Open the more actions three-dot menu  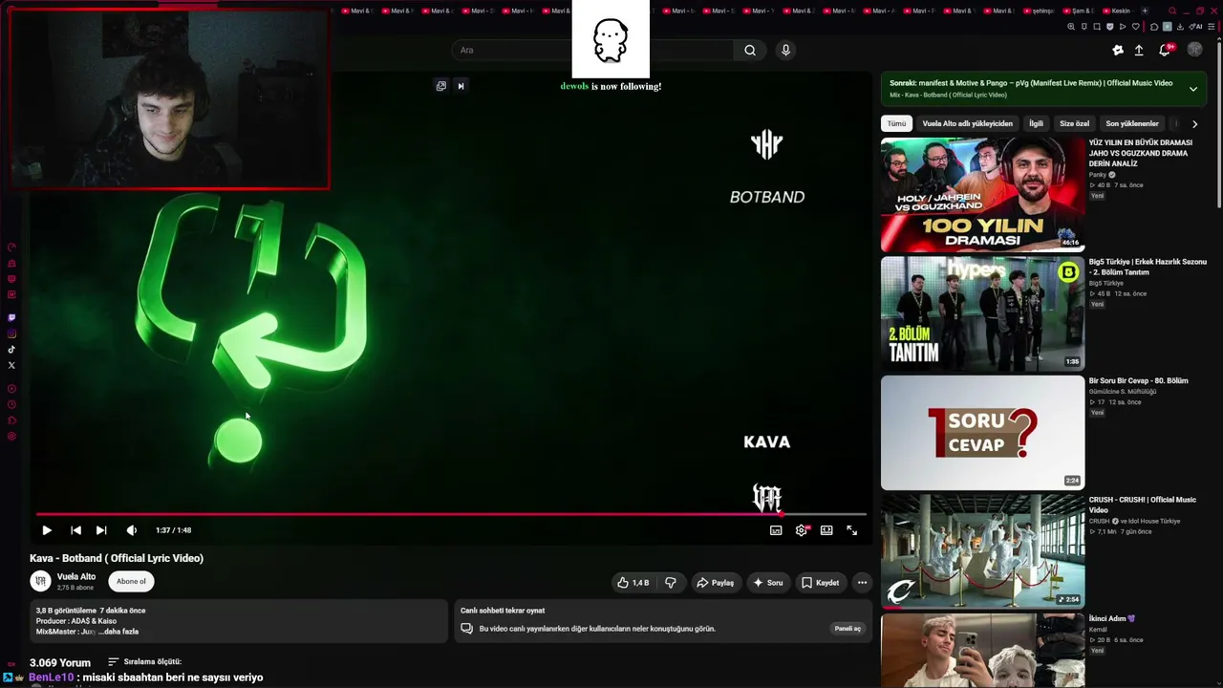click(x=862, y=582)
